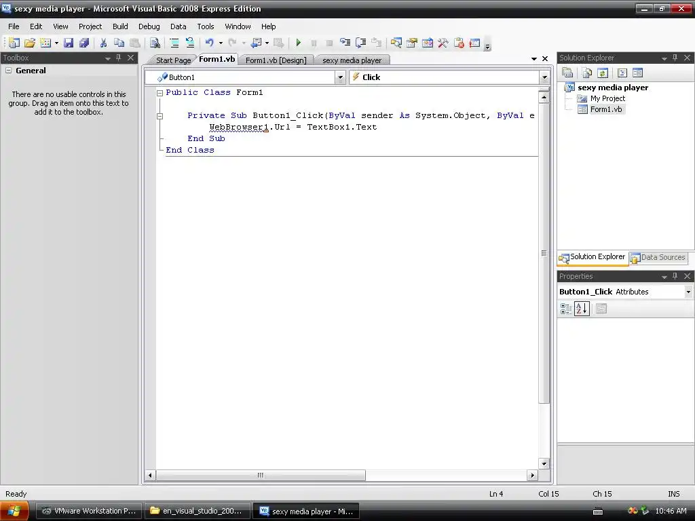Switch to the Start Page tab
Image resolution: width=695 pixels, height=521 pixels.
tap(173, 60)
